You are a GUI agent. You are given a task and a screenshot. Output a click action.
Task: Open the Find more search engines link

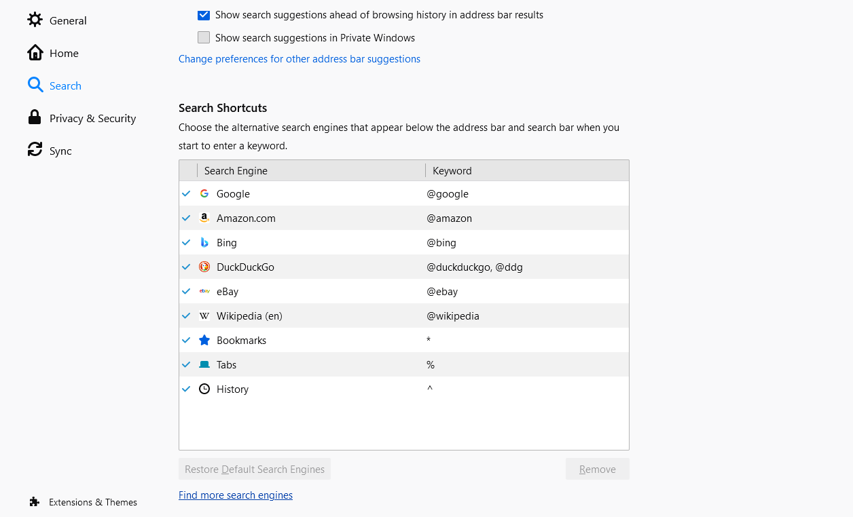pos(235,495)
